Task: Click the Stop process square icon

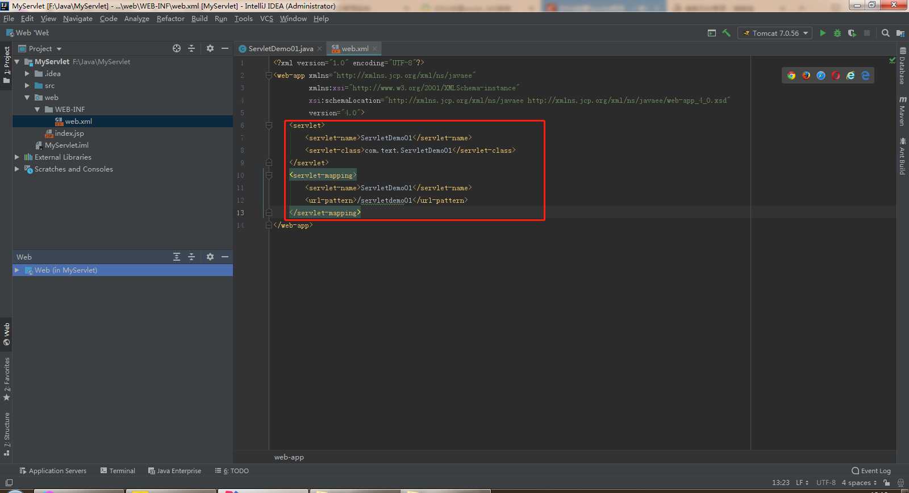Action: click(867, 33)
